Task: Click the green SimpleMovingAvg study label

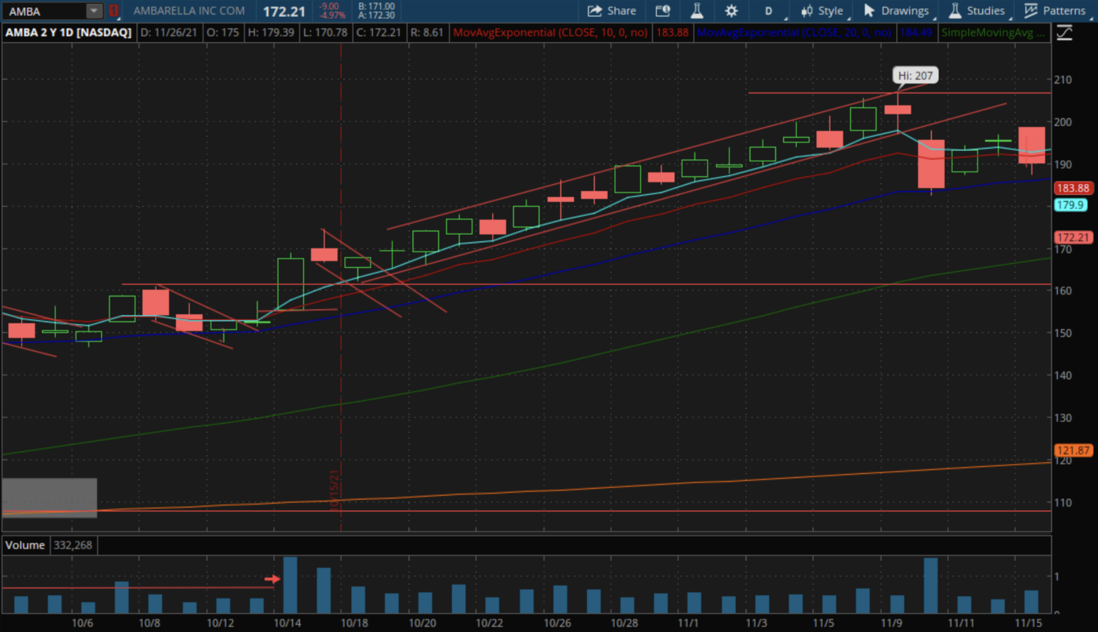Action: pos(992,32)
